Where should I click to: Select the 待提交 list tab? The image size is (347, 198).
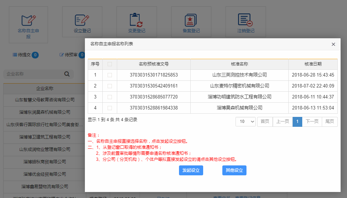click(x=26, y=55)
